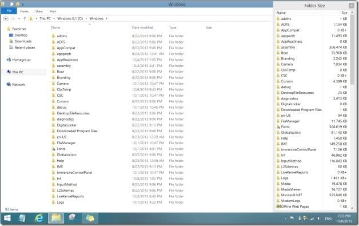Select Recent places in the navigation pane

[x=22, y=47]
